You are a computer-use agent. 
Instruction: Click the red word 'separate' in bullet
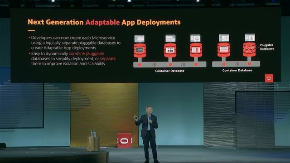(108, 58)
